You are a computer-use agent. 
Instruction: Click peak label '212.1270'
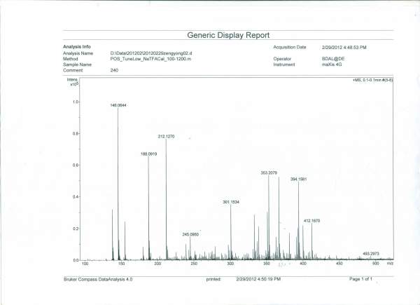tap(166, 137)
